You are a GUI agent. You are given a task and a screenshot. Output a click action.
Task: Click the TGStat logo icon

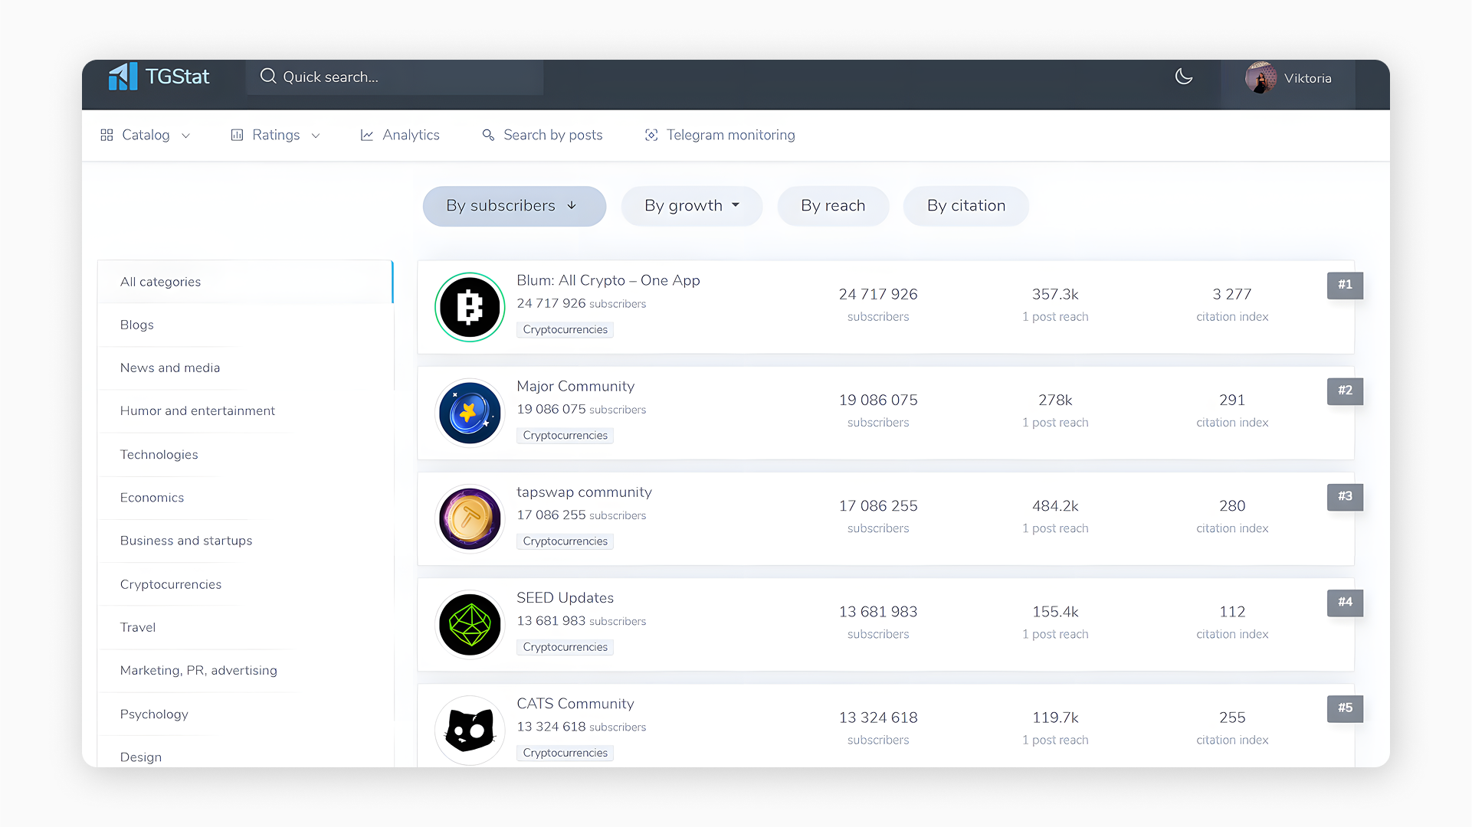pyautogui.click(x=123, y=76)
